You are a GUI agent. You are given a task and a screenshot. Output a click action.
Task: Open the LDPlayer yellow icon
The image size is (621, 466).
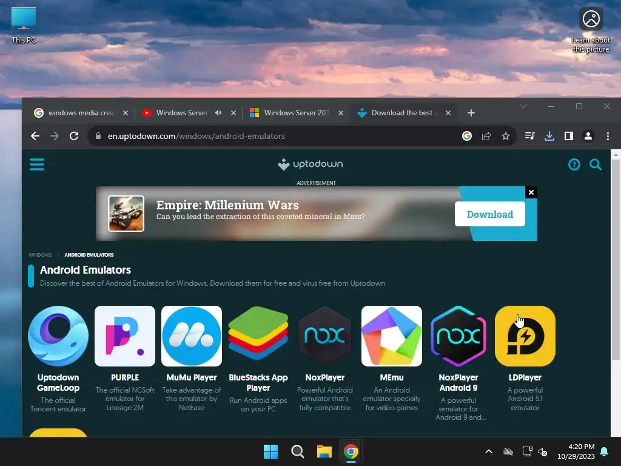click(x=525, y=336)
